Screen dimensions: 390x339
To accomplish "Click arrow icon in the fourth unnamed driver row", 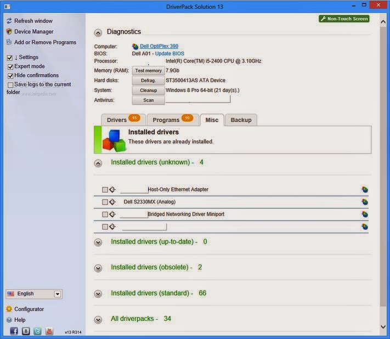I will point(112,227).
